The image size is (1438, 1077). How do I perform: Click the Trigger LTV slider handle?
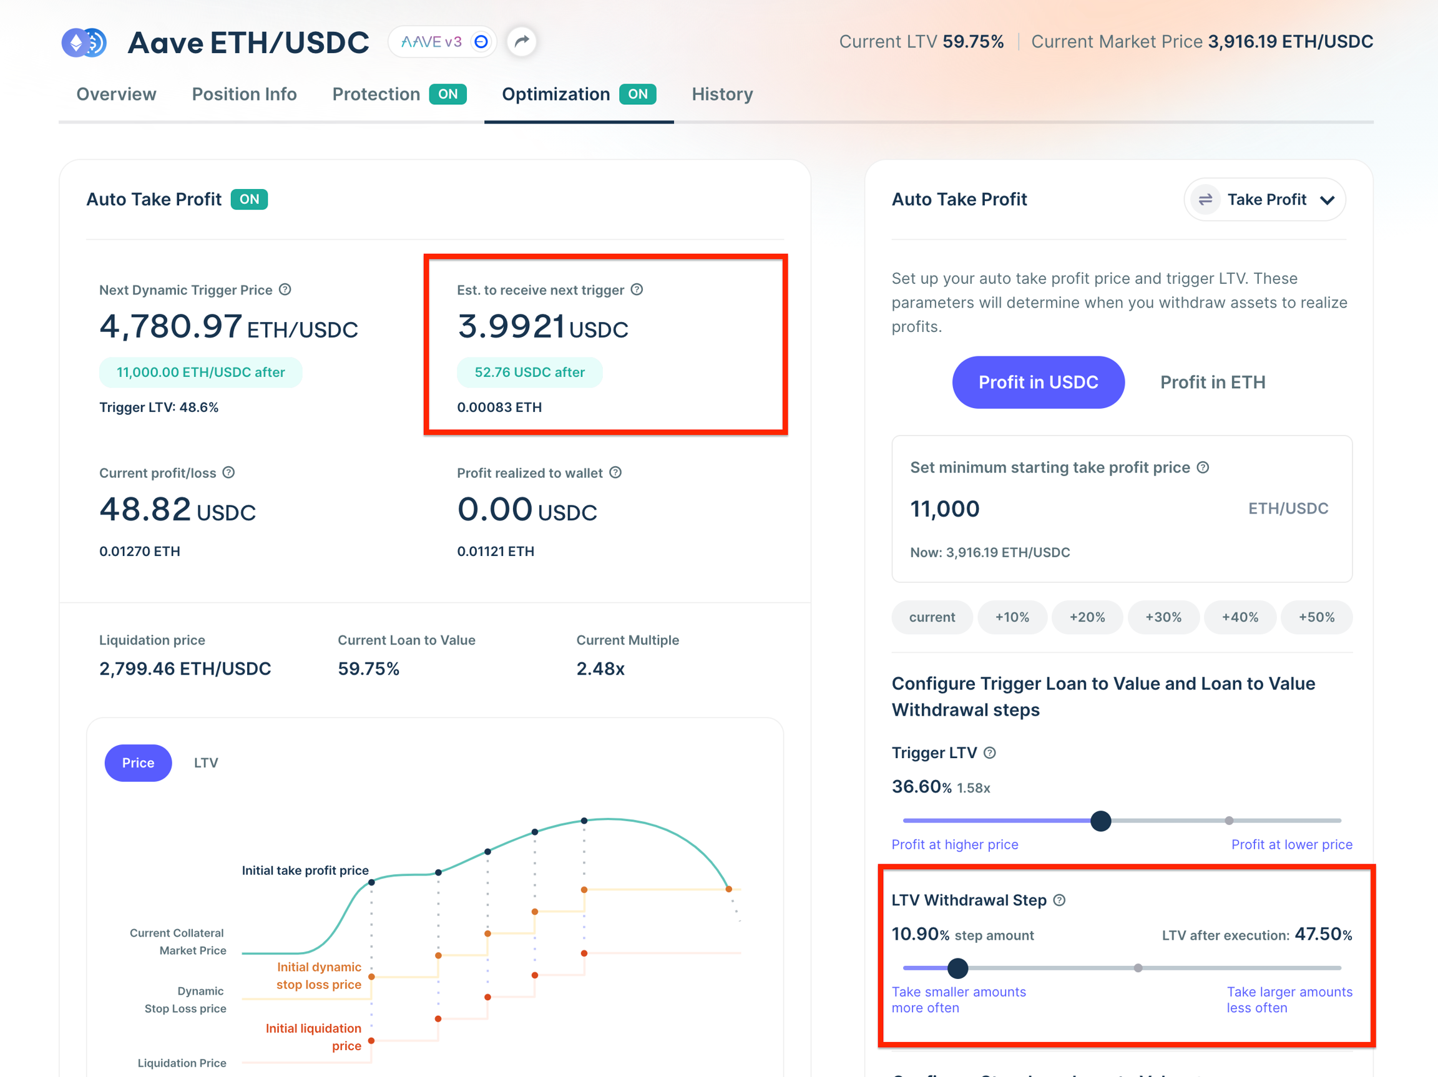tap(1100, 821)
